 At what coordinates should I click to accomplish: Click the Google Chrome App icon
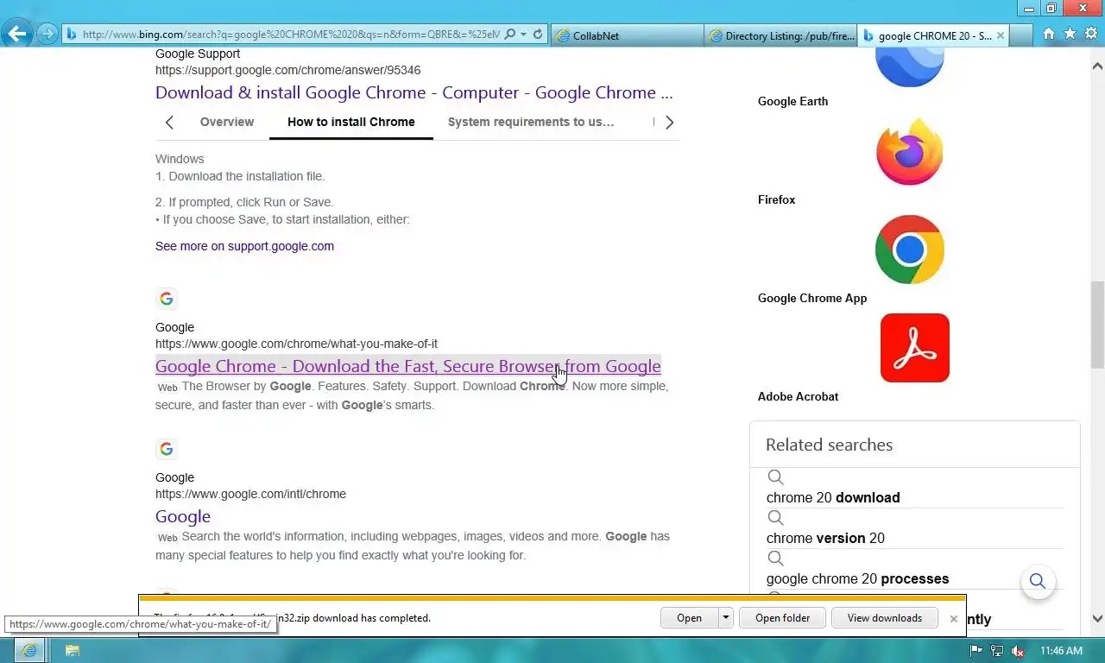pyautogui.click(x=910, y=250)
